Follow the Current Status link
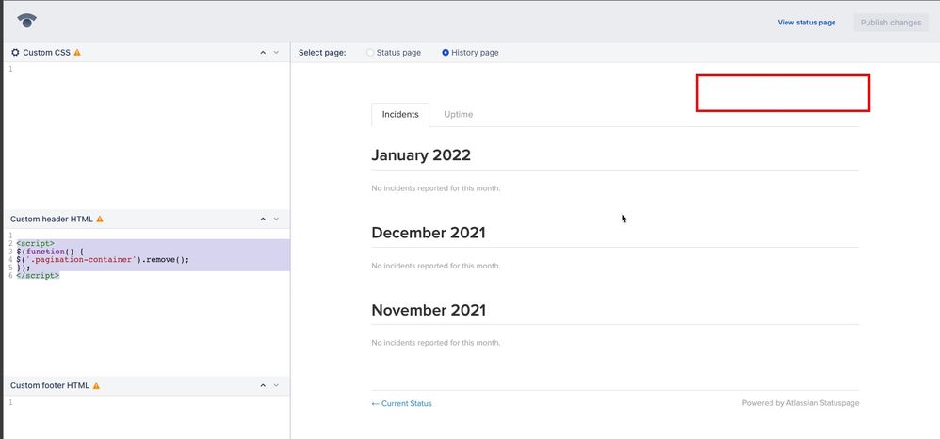 point(401,403)
